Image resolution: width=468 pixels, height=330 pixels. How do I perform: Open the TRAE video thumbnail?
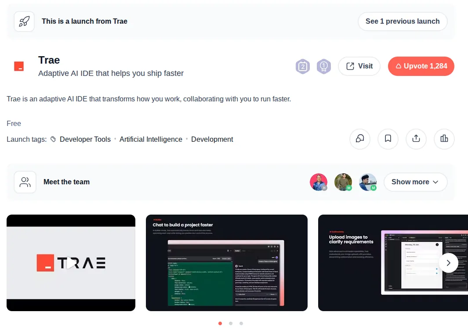tap(71, 262)
